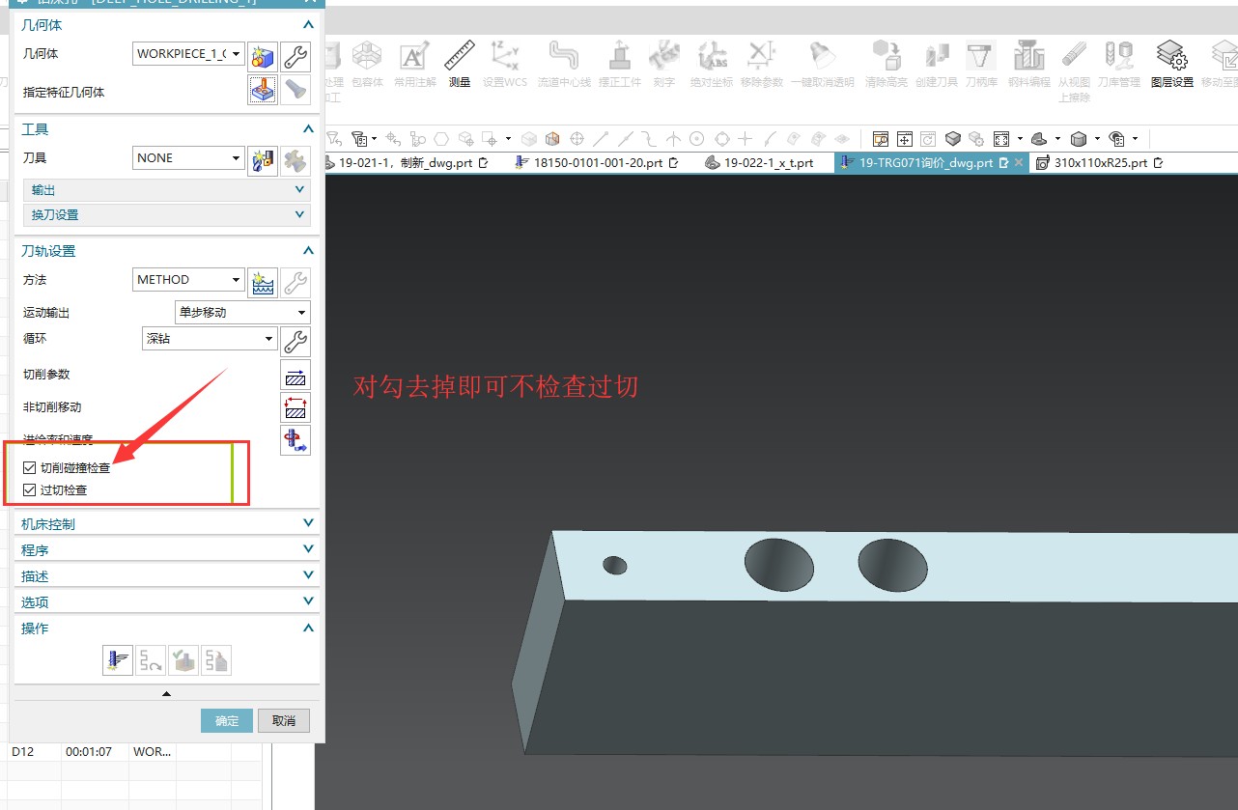Viewport: 1238px width, 810px height.
Task: Switch to 310x110xR25.prt tab
Action: [1099, 163]
